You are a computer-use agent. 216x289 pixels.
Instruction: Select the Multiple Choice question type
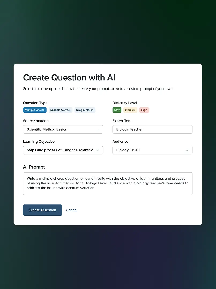click(35, 110)
